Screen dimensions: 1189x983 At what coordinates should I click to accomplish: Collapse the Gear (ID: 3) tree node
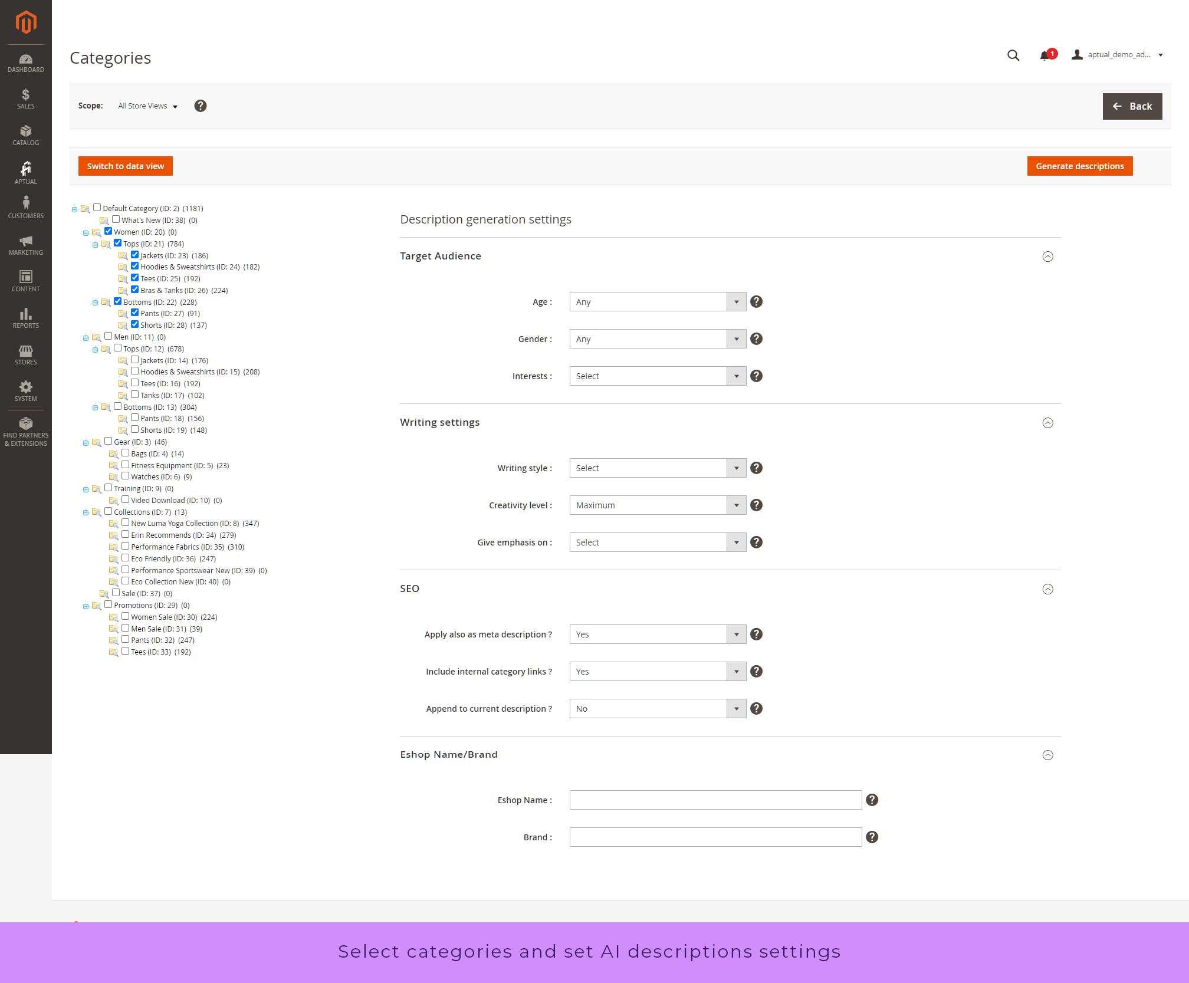(86, 442)
